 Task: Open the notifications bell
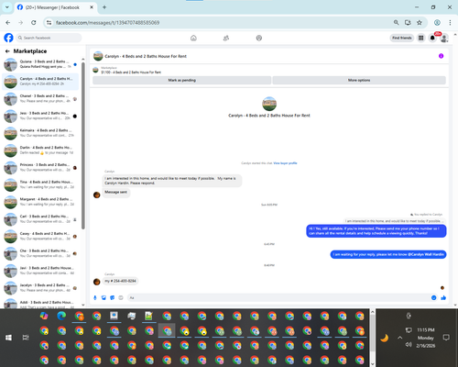[432, 38]
